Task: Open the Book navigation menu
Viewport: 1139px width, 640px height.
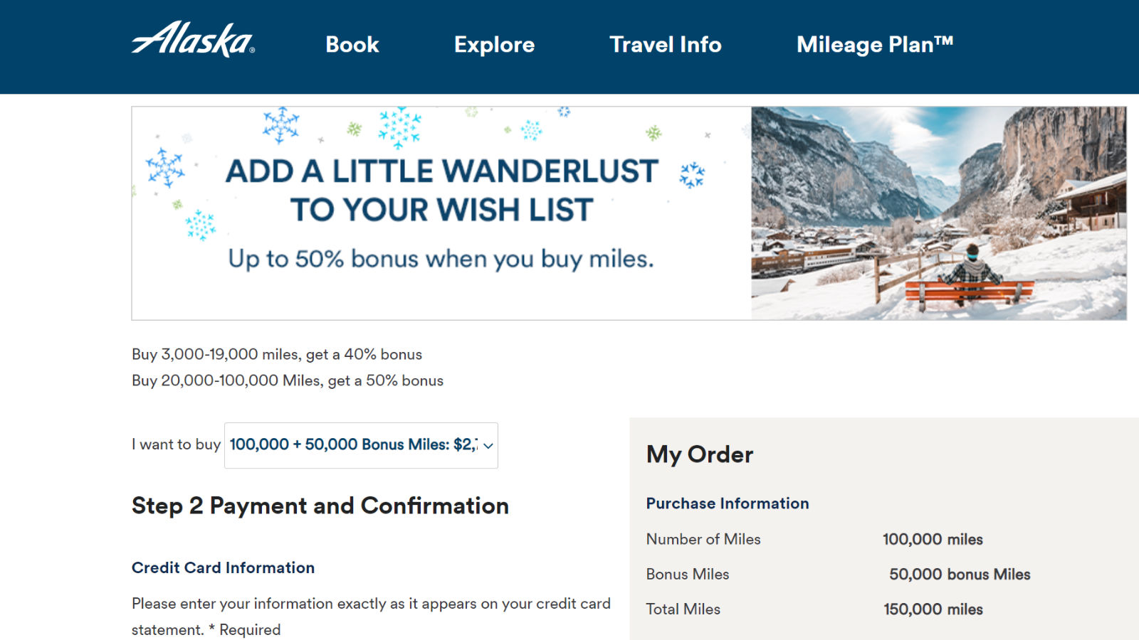Action: pyautogui.click(x=352, y=45)
